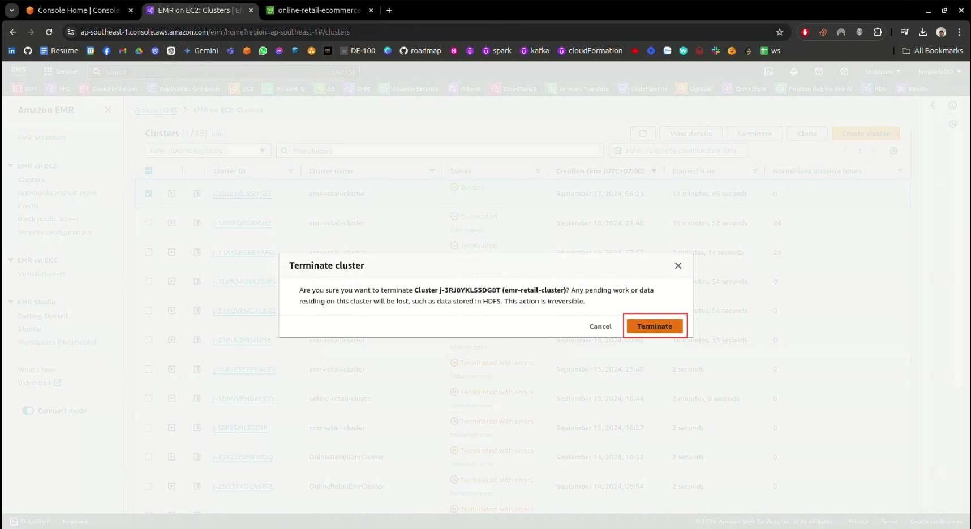
Task: Cancel the Terminate cluster dialog
Action: coord(600,326)
